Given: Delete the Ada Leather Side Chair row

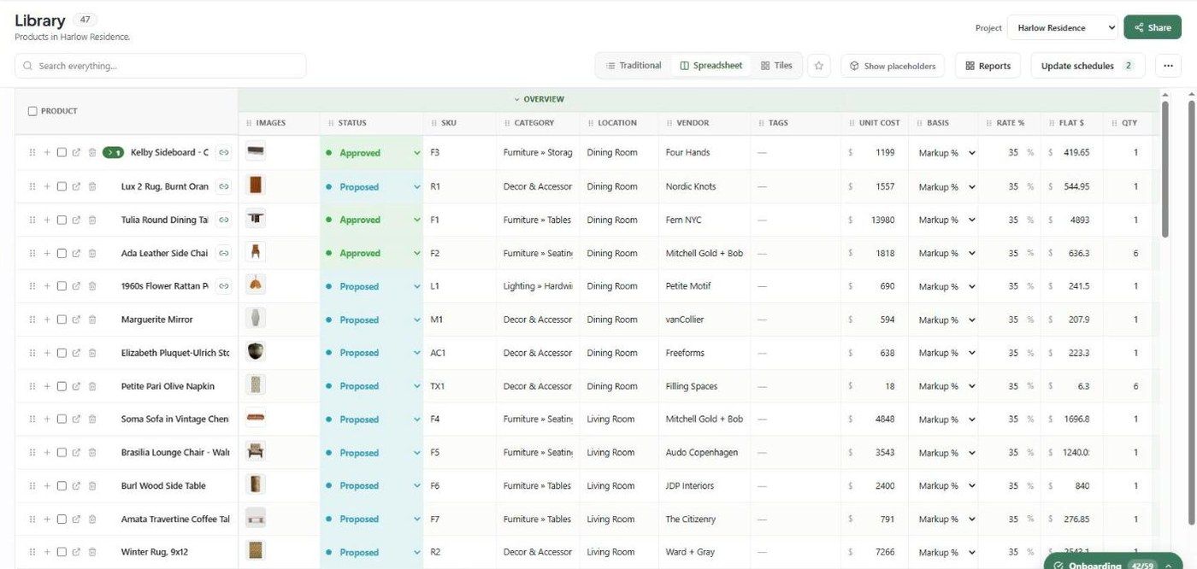Looking at the screenshot, I should (92, 253).
